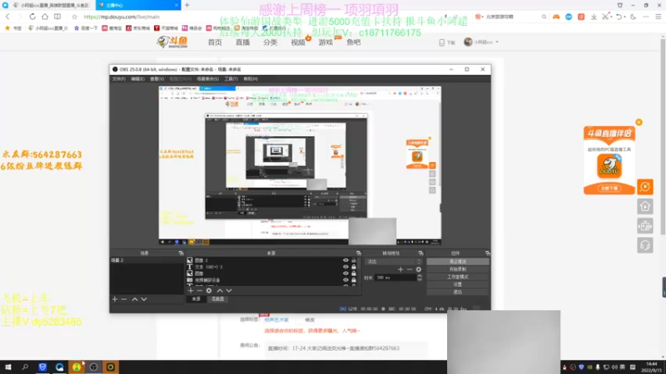
Task: Click the headset support icon on the right sidebar
Action: click(x=644, y=245)
